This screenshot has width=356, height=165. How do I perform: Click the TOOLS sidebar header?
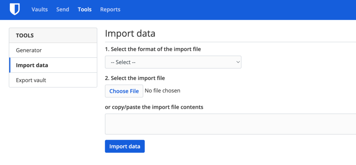click(25, 35)
